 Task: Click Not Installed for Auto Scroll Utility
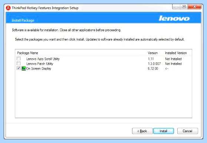coord(174,59)
